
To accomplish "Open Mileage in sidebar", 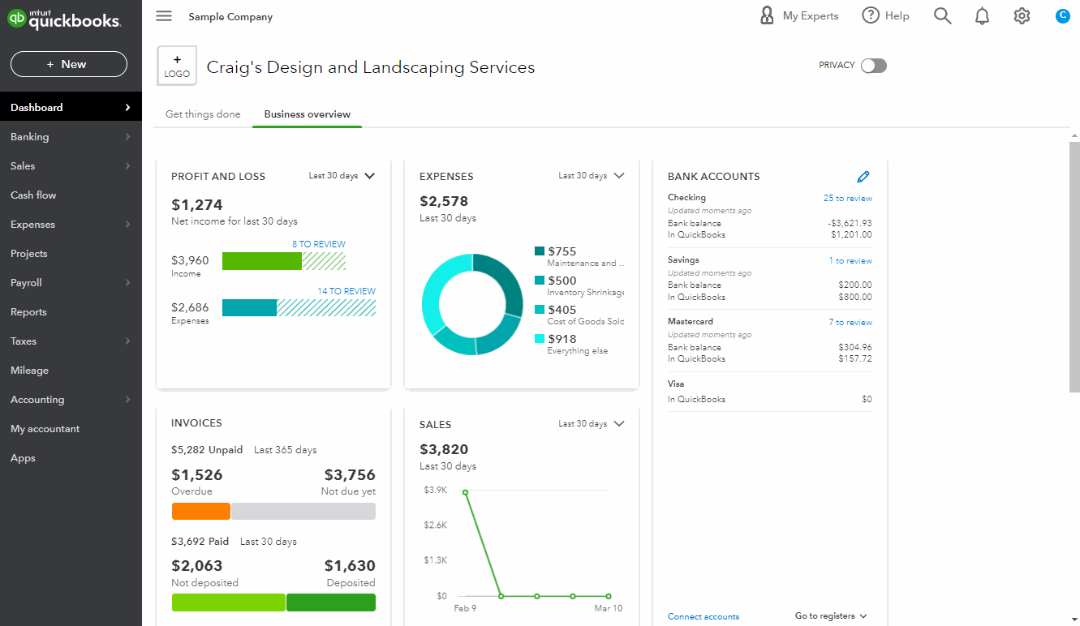I will [x=71, y=370].
